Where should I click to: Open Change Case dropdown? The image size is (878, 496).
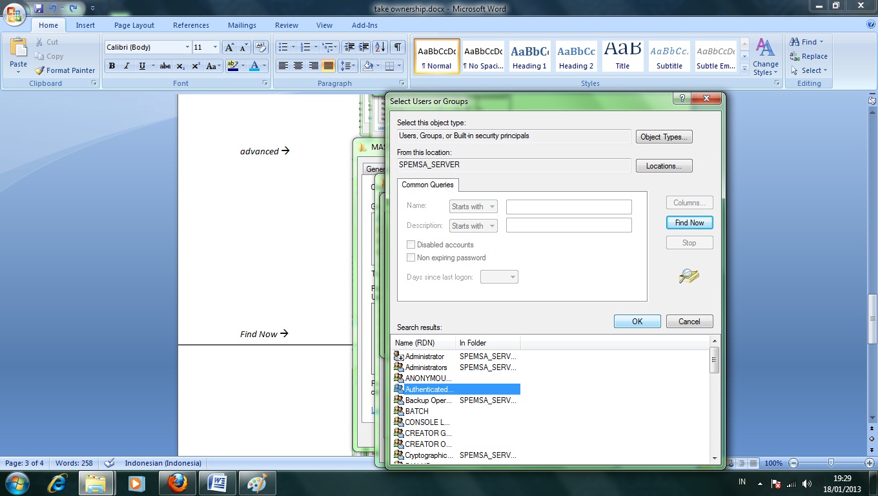pos(214,66)
